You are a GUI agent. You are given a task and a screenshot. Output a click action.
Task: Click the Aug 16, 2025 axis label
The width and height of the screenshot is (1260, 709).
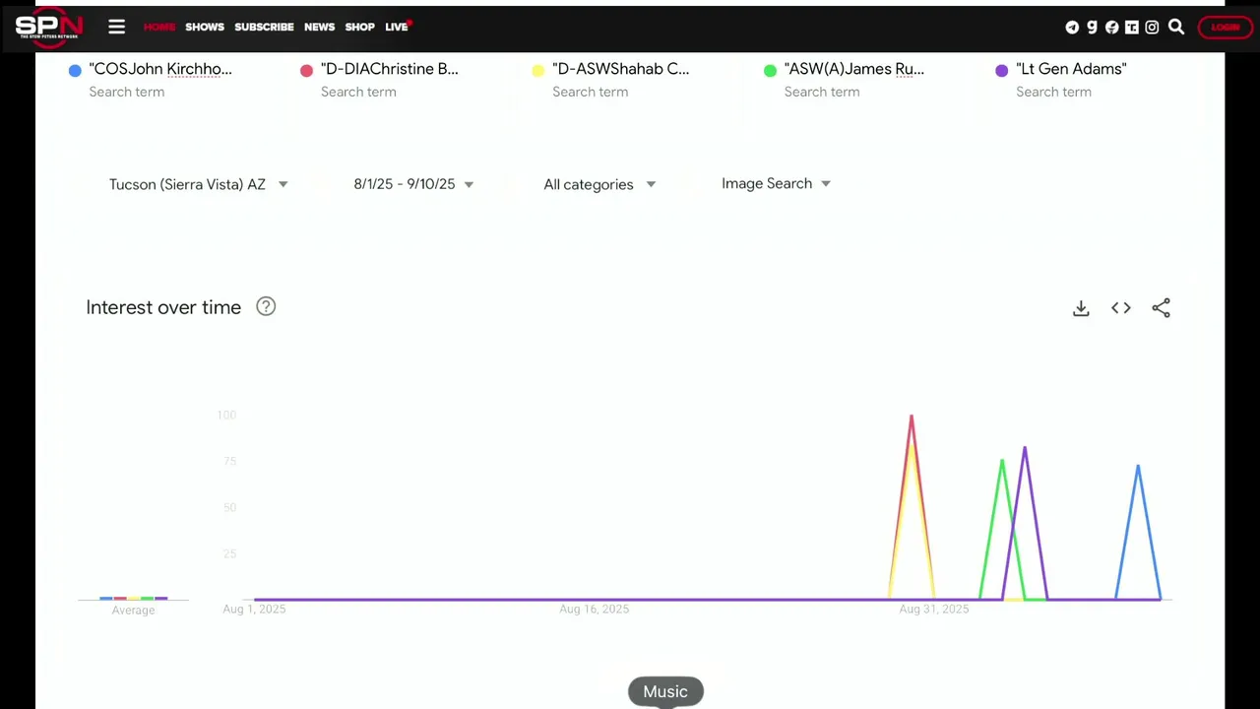(x=594, y=610)
